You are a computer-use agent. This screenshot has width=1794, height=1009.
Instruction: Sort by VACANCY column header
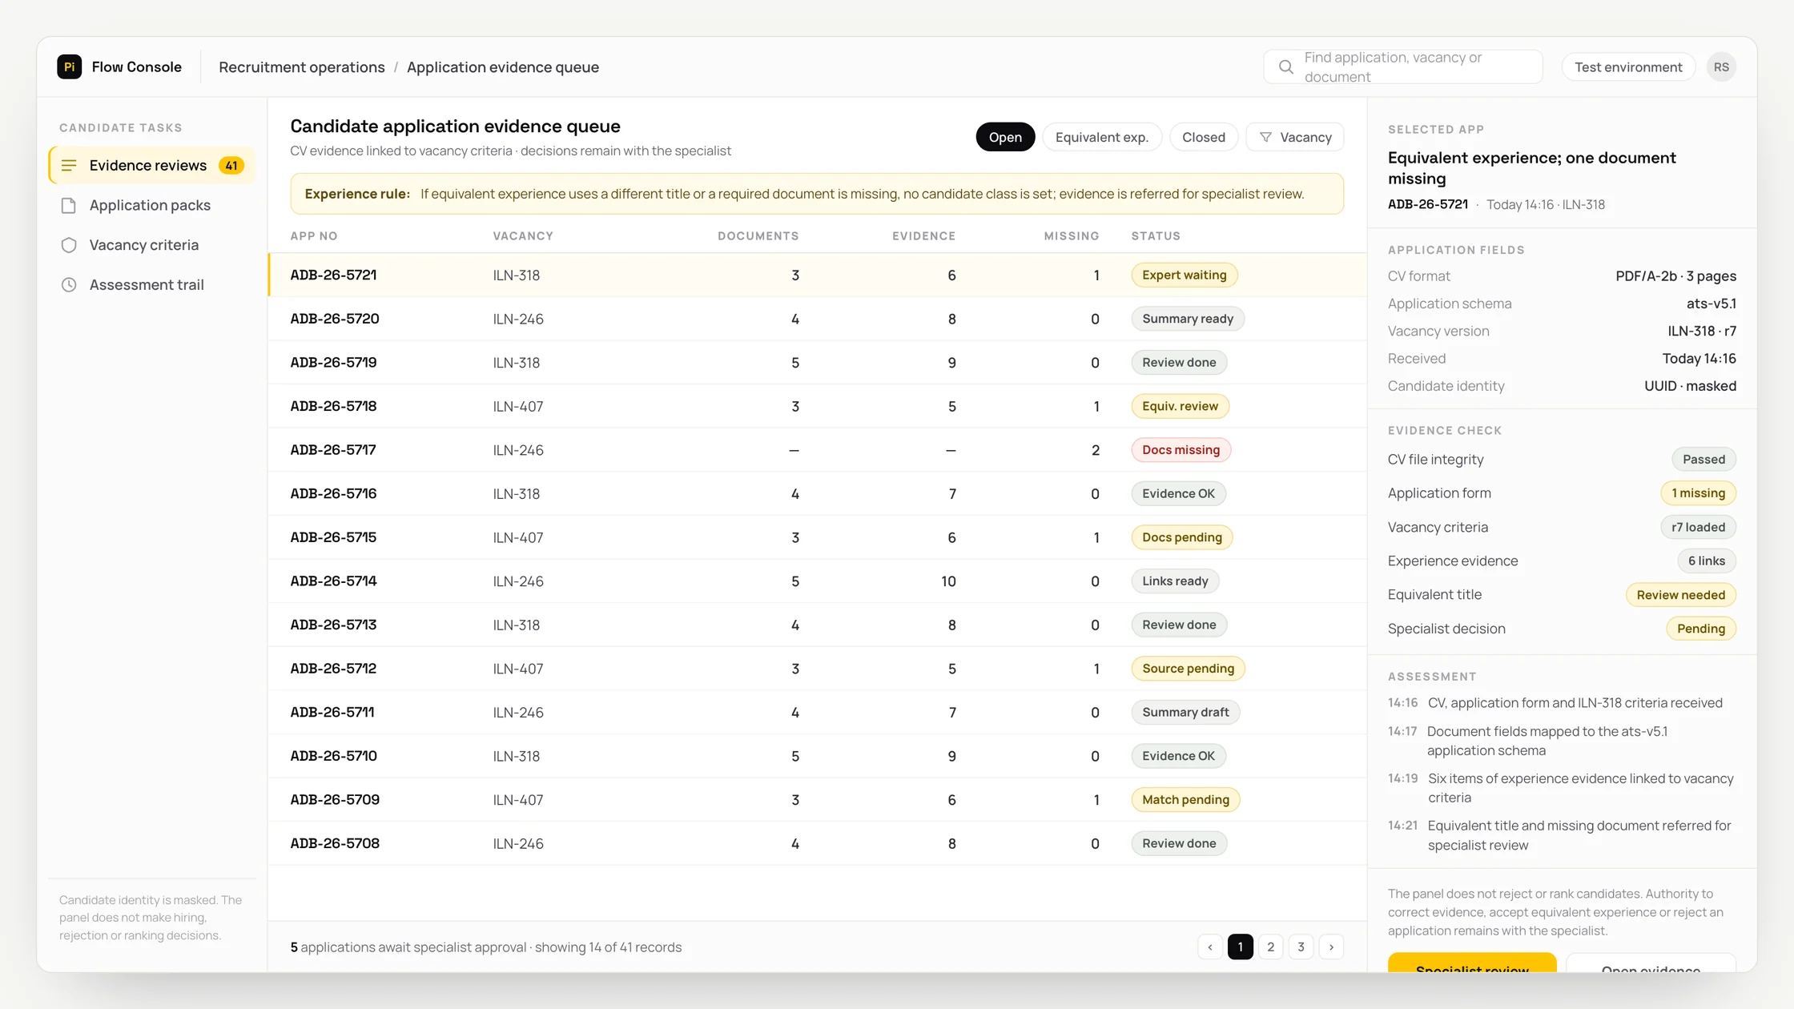pos(523,236)
